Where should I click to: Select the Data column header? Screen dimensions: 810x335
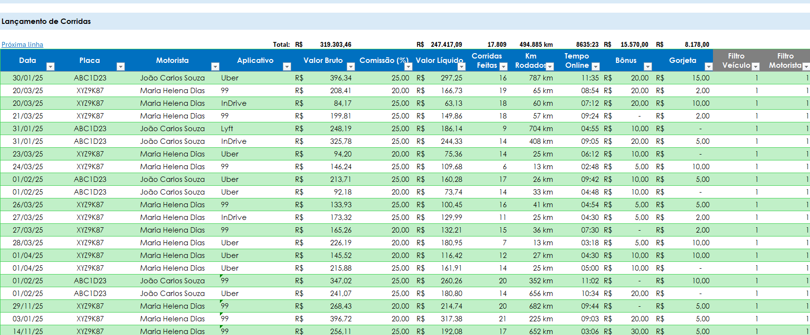(x=27, y=60)
